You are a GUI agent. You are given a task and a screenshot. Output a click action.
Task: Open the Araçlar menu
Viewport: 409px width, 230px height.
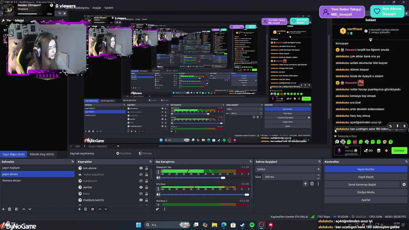pos(97,8)
